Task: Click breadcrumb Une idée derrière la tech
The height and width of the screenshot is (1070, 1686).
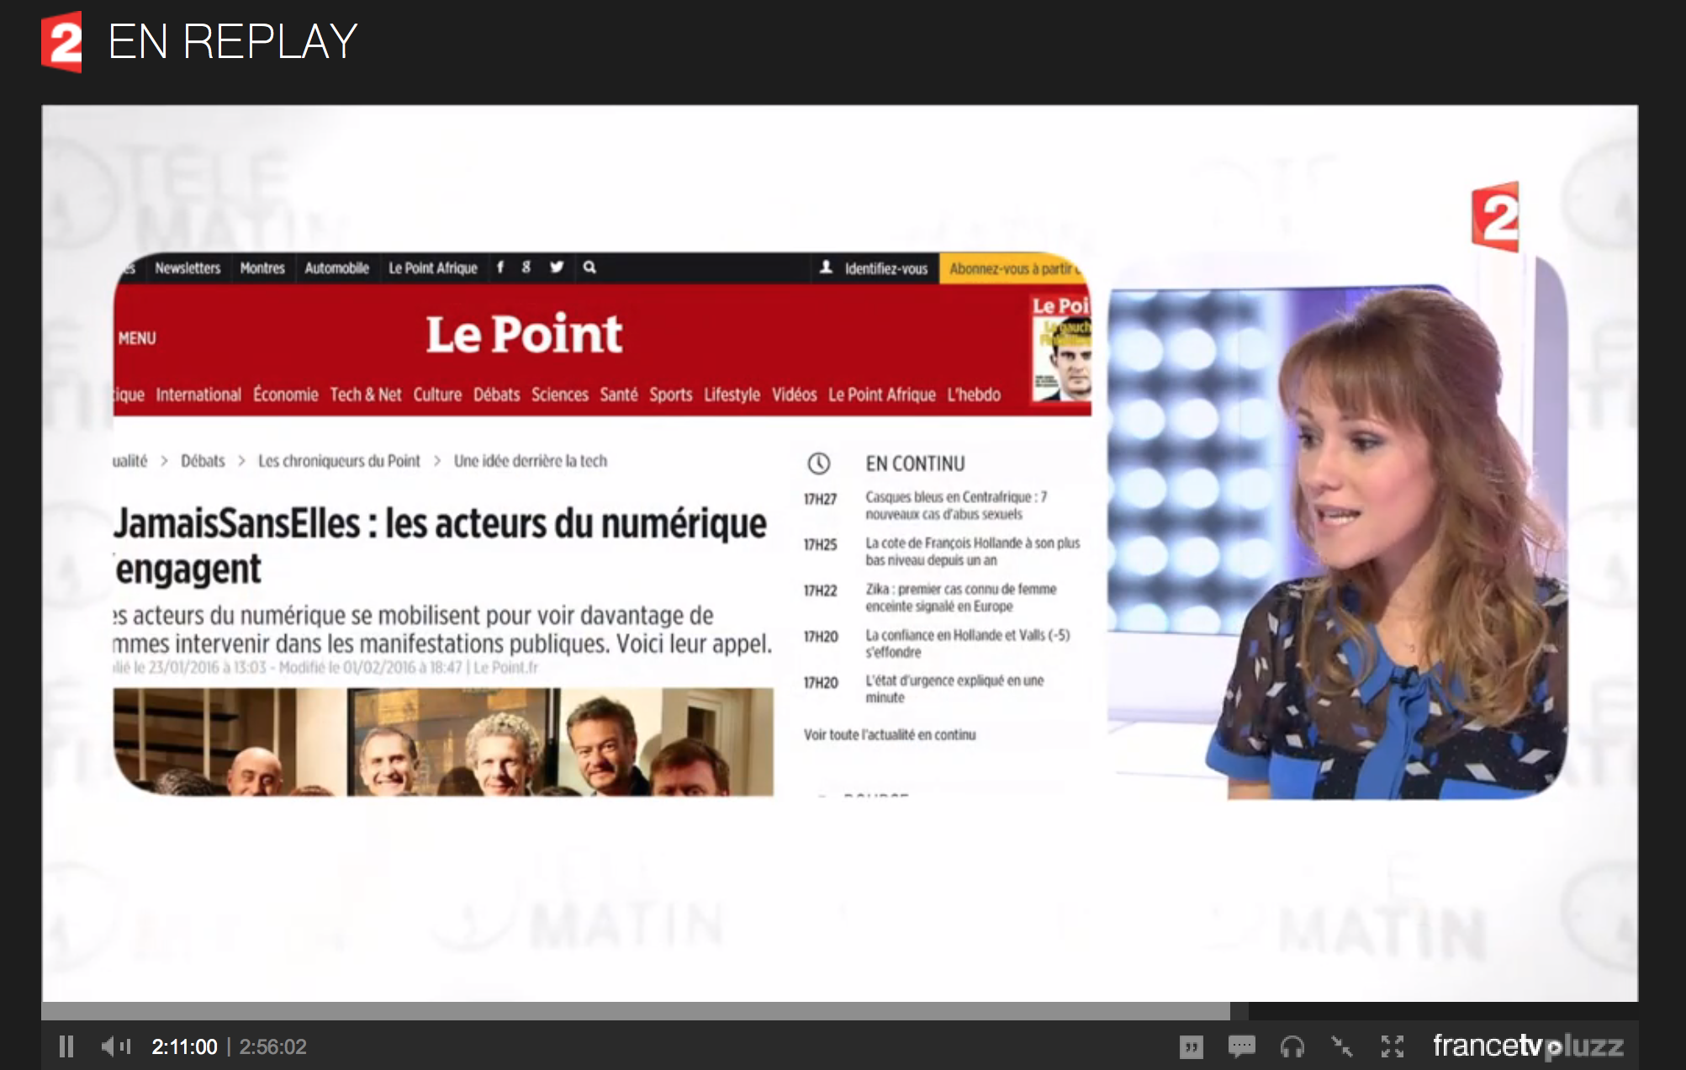Action: (531, 461)
